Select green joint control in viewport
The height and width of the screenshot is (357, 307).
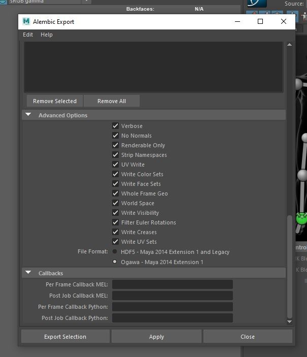pos(302,218)
